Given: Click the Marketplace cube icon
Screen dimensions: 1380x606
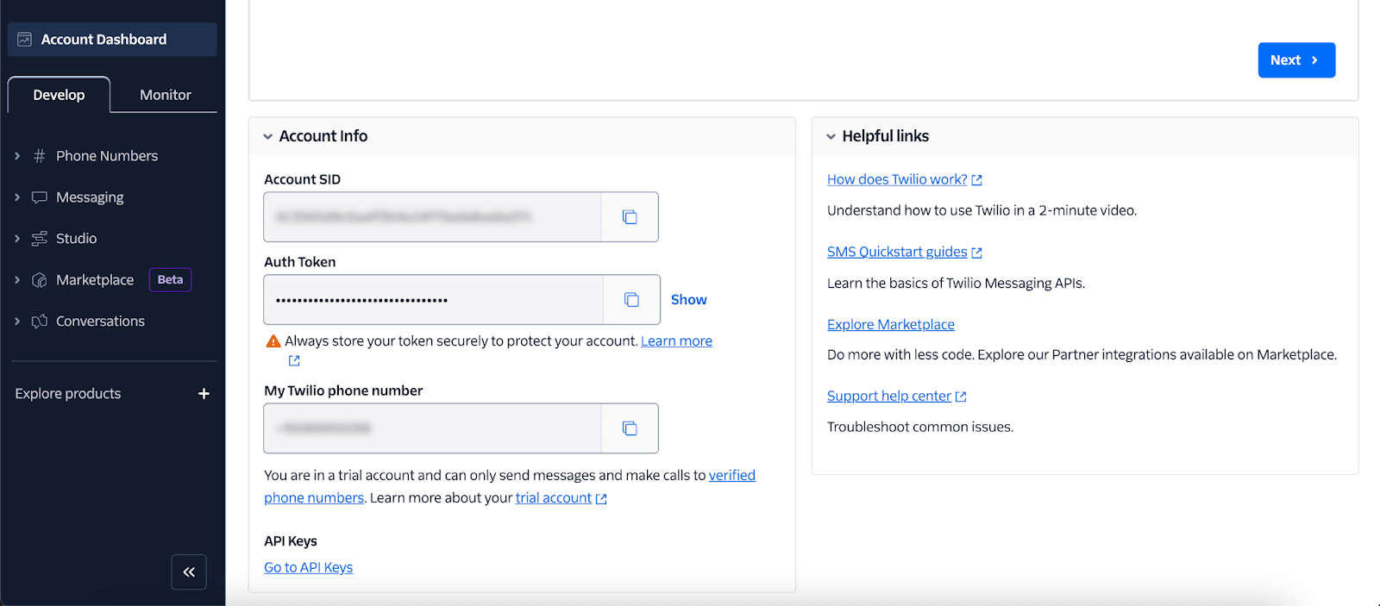Looking at the screenshot, I should pos(39,280).
